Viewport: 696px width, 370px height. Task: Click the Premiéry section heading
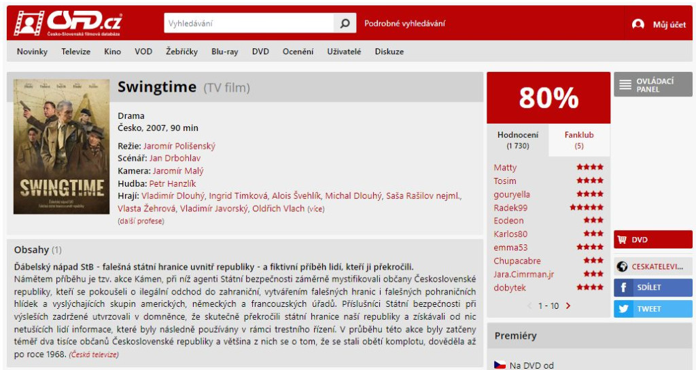[x=515, y=336]
